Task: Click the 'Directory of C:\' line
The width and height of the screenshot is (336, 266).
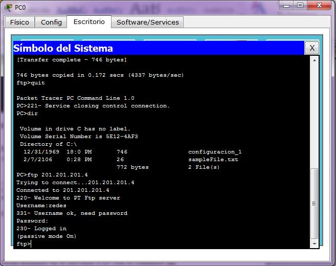Action: [49, 144]
